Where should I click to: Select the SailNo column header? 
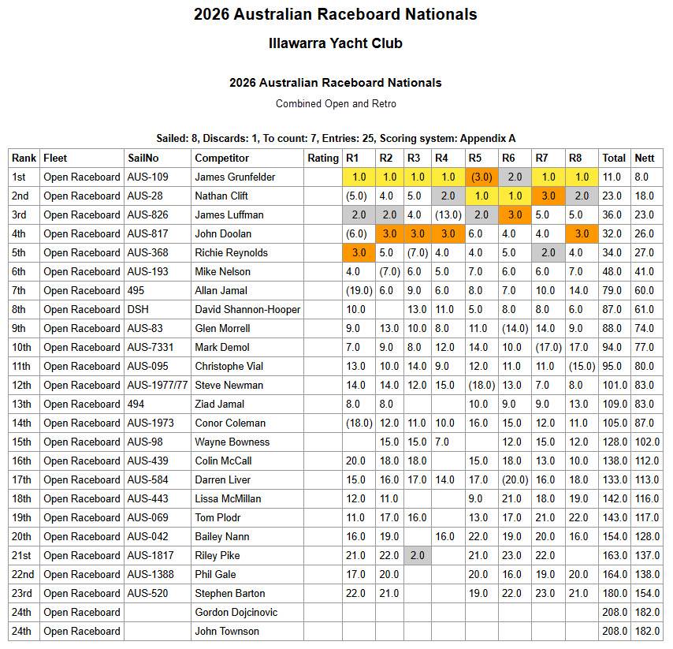tap(143, 158)
